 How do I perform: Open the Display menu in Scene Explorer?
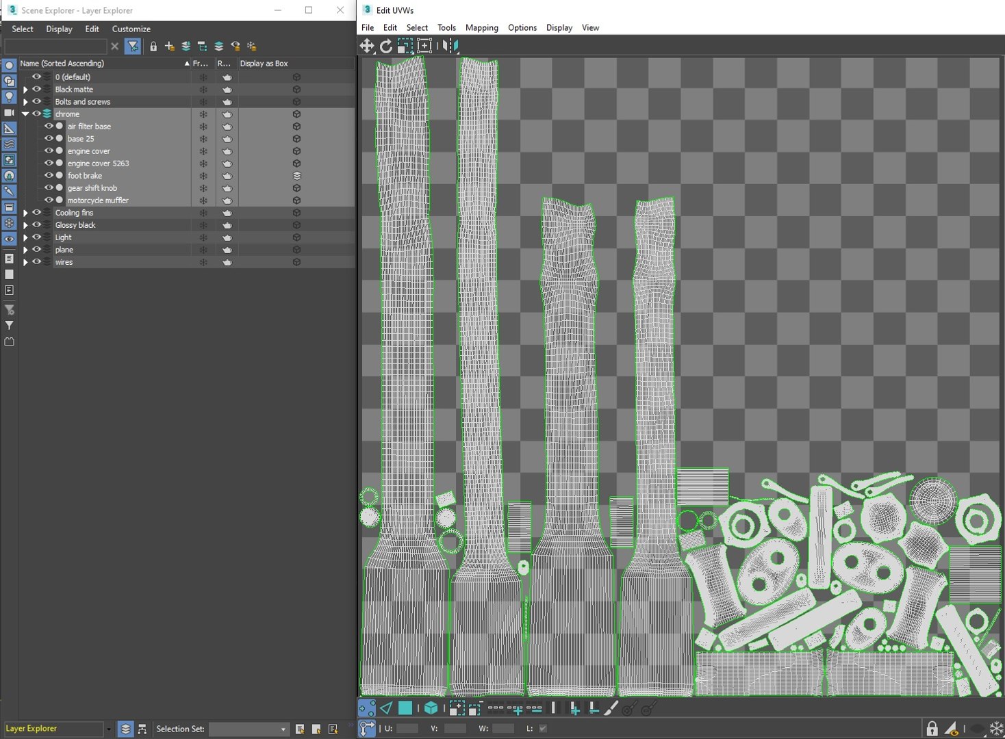click(59, 29)
